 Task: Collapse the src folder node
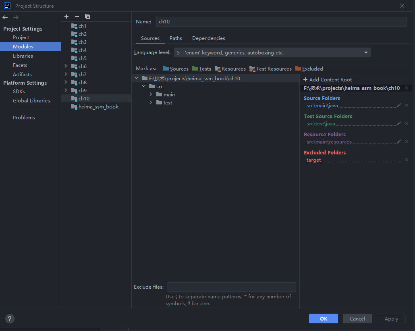click(x=144, y=86)
